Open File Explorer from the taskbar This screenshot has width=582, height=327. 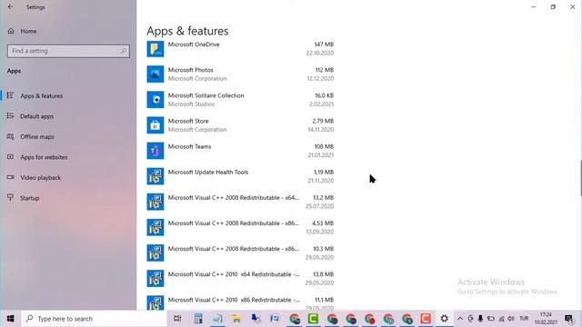pos(236,319)
